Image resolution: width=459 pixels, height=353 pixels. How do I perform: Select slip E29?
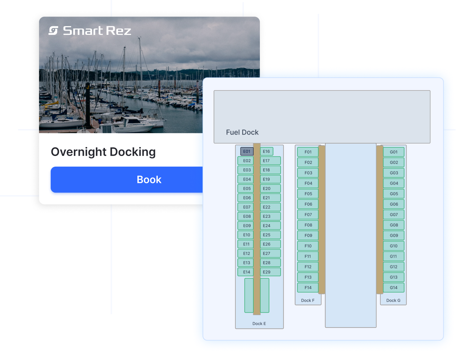pos(270,272)
